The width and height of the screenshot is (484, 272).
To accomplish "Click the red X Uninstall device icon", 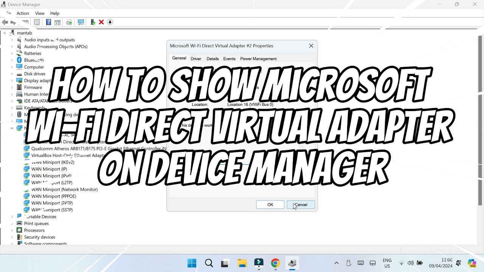I will pyautogui.click(x=101, y=22).
